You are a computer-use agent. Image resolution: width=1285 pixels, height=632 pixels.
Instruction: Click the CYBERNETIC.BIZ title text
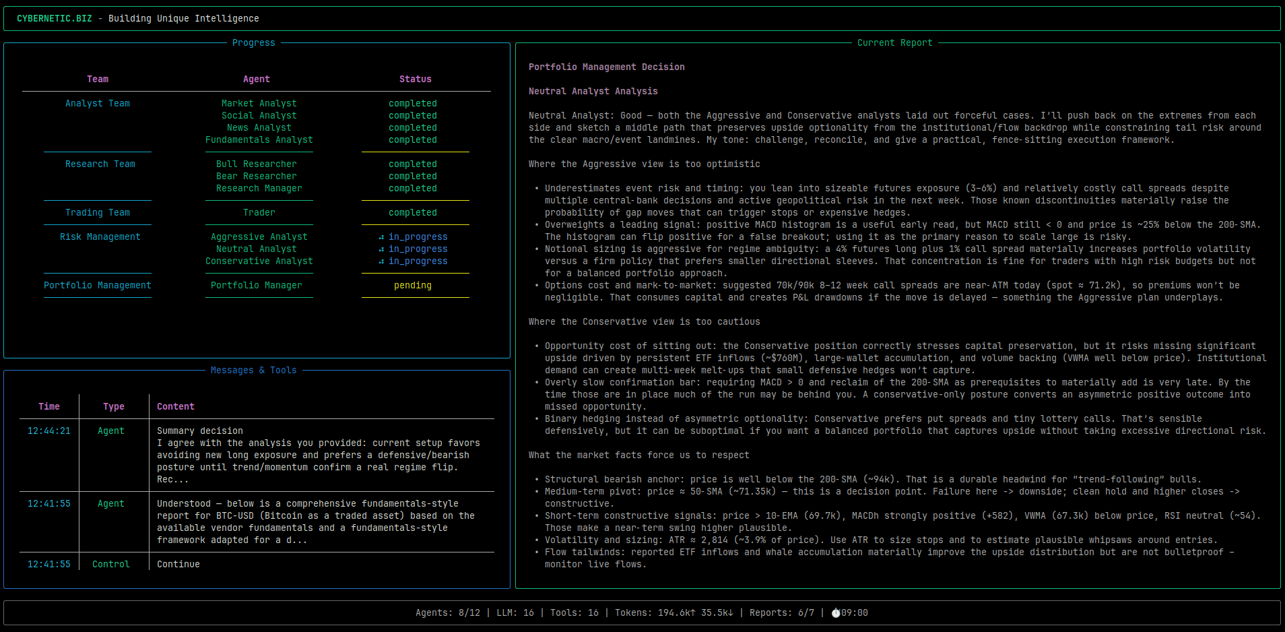click(x=55, y=19)
